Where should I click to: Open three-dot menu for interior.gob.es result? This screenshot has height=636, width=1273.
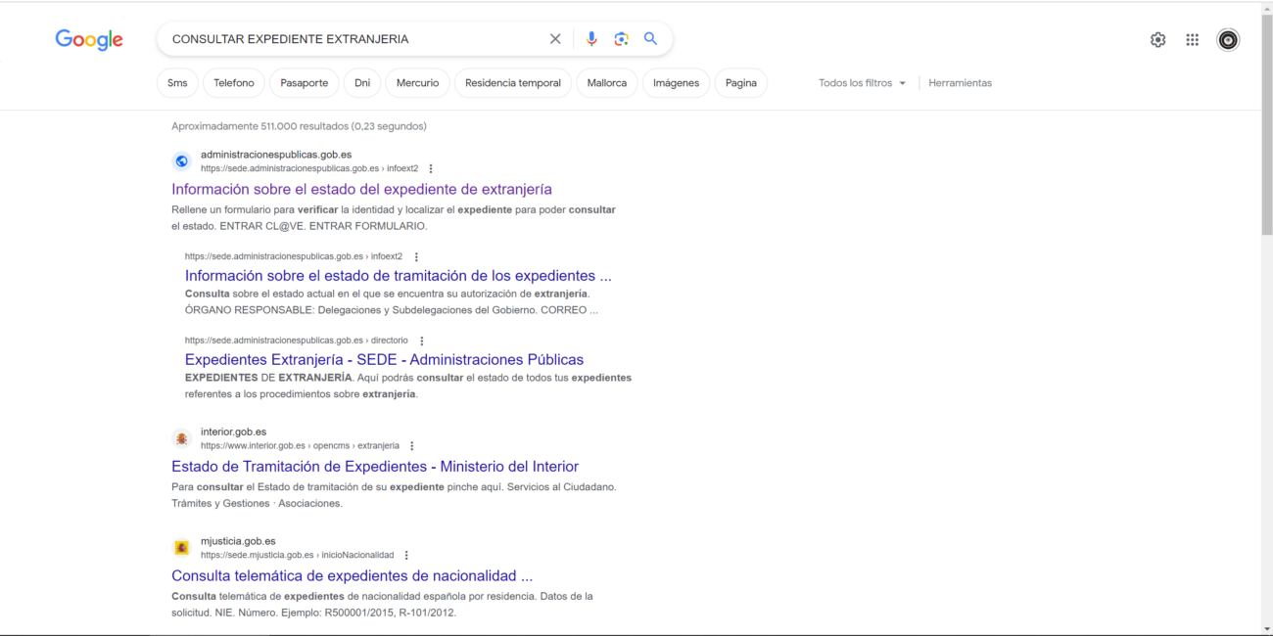coord(411,446)
